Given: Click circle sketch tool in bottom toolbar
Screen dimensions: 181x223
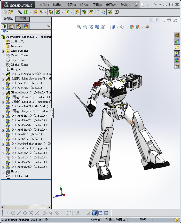Looking at the screenshot, I should pos(13,213).
